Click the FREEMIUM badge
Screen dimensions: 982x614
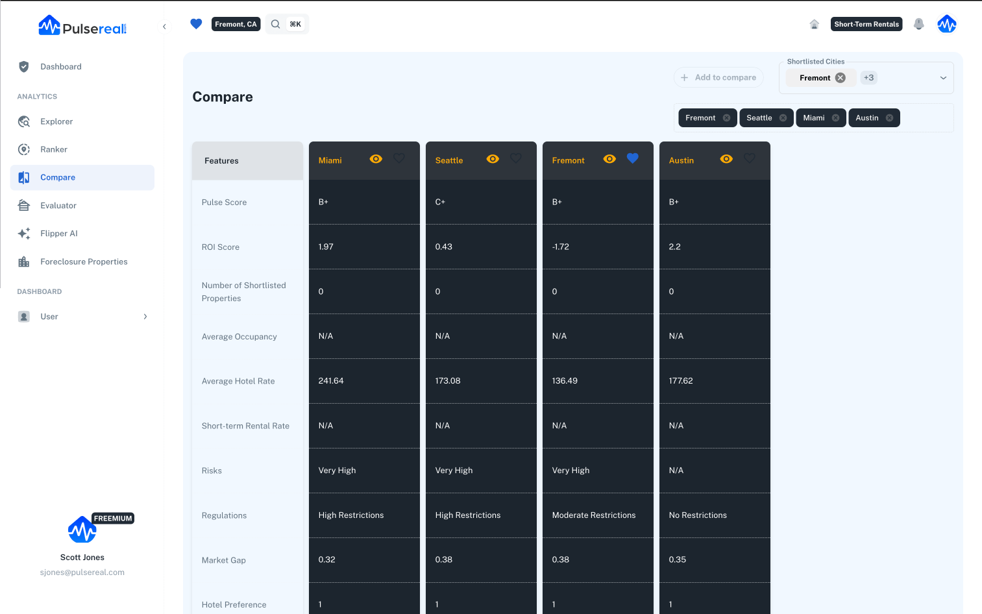(x=113, y=519)
